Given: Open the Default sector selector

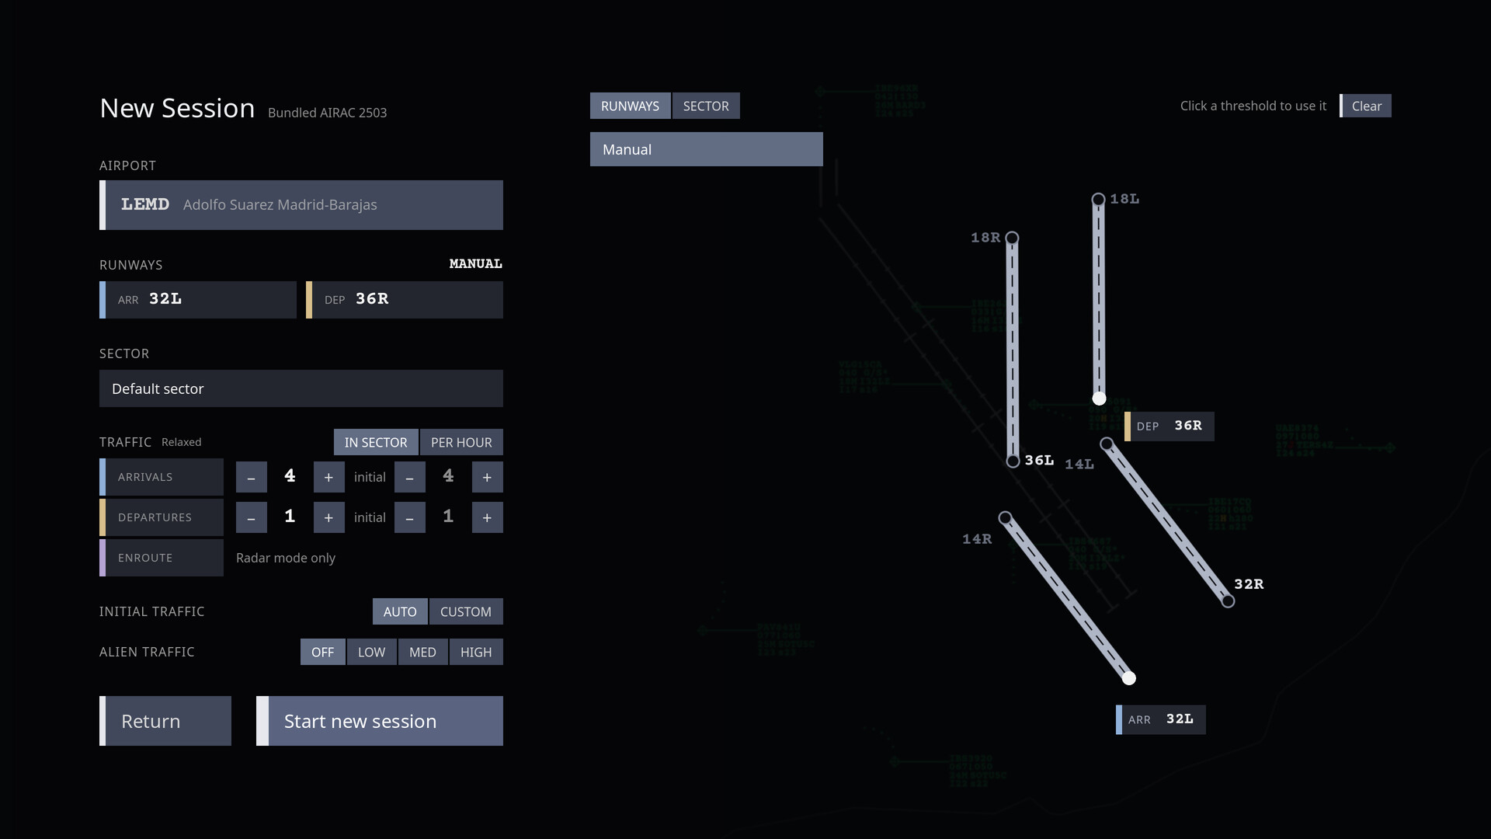Looking at the screenshot, I should coord(301,388).
